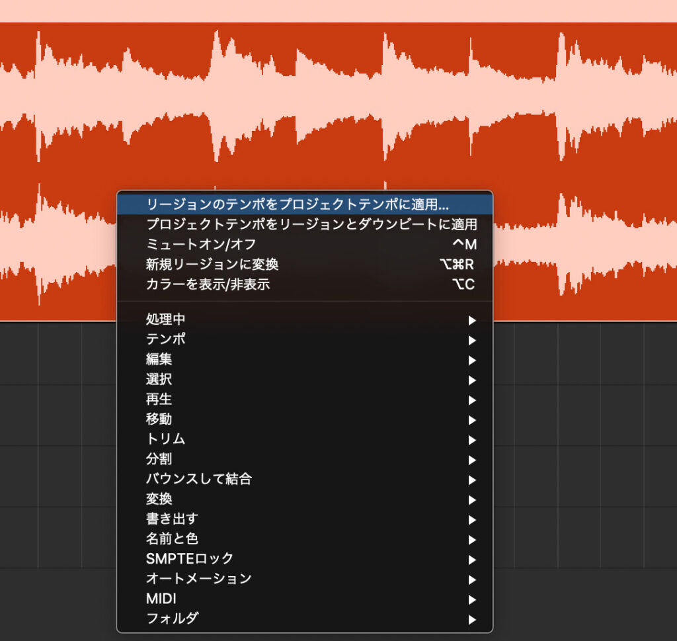The width and height of the screenshot is (677, 641).
Task: Toggle ミュートオン/オフ for the region
Action: pyautogui.click(x=305, y=244)
